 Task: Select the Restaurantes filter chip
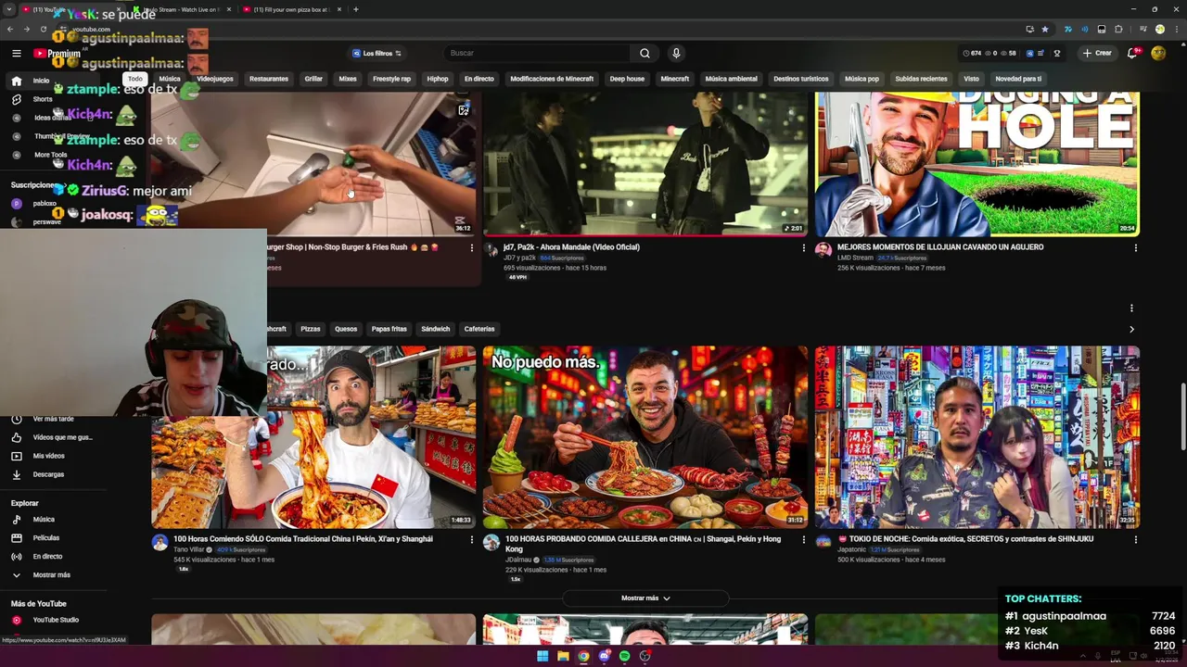click(x=269, y=79)
